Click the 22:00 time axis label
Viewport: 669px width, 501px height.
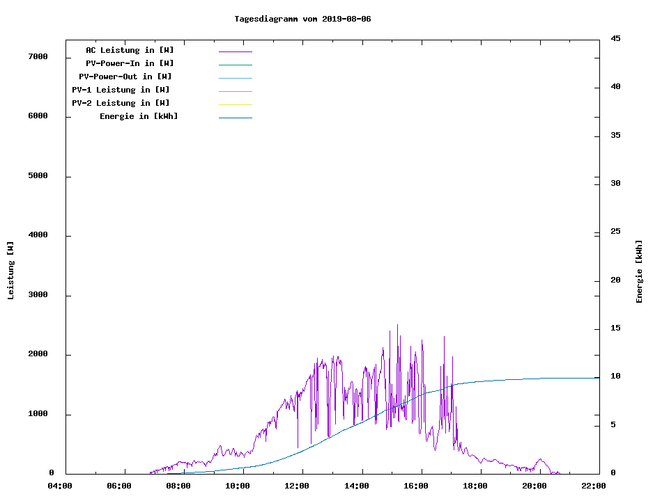[594, 486]
